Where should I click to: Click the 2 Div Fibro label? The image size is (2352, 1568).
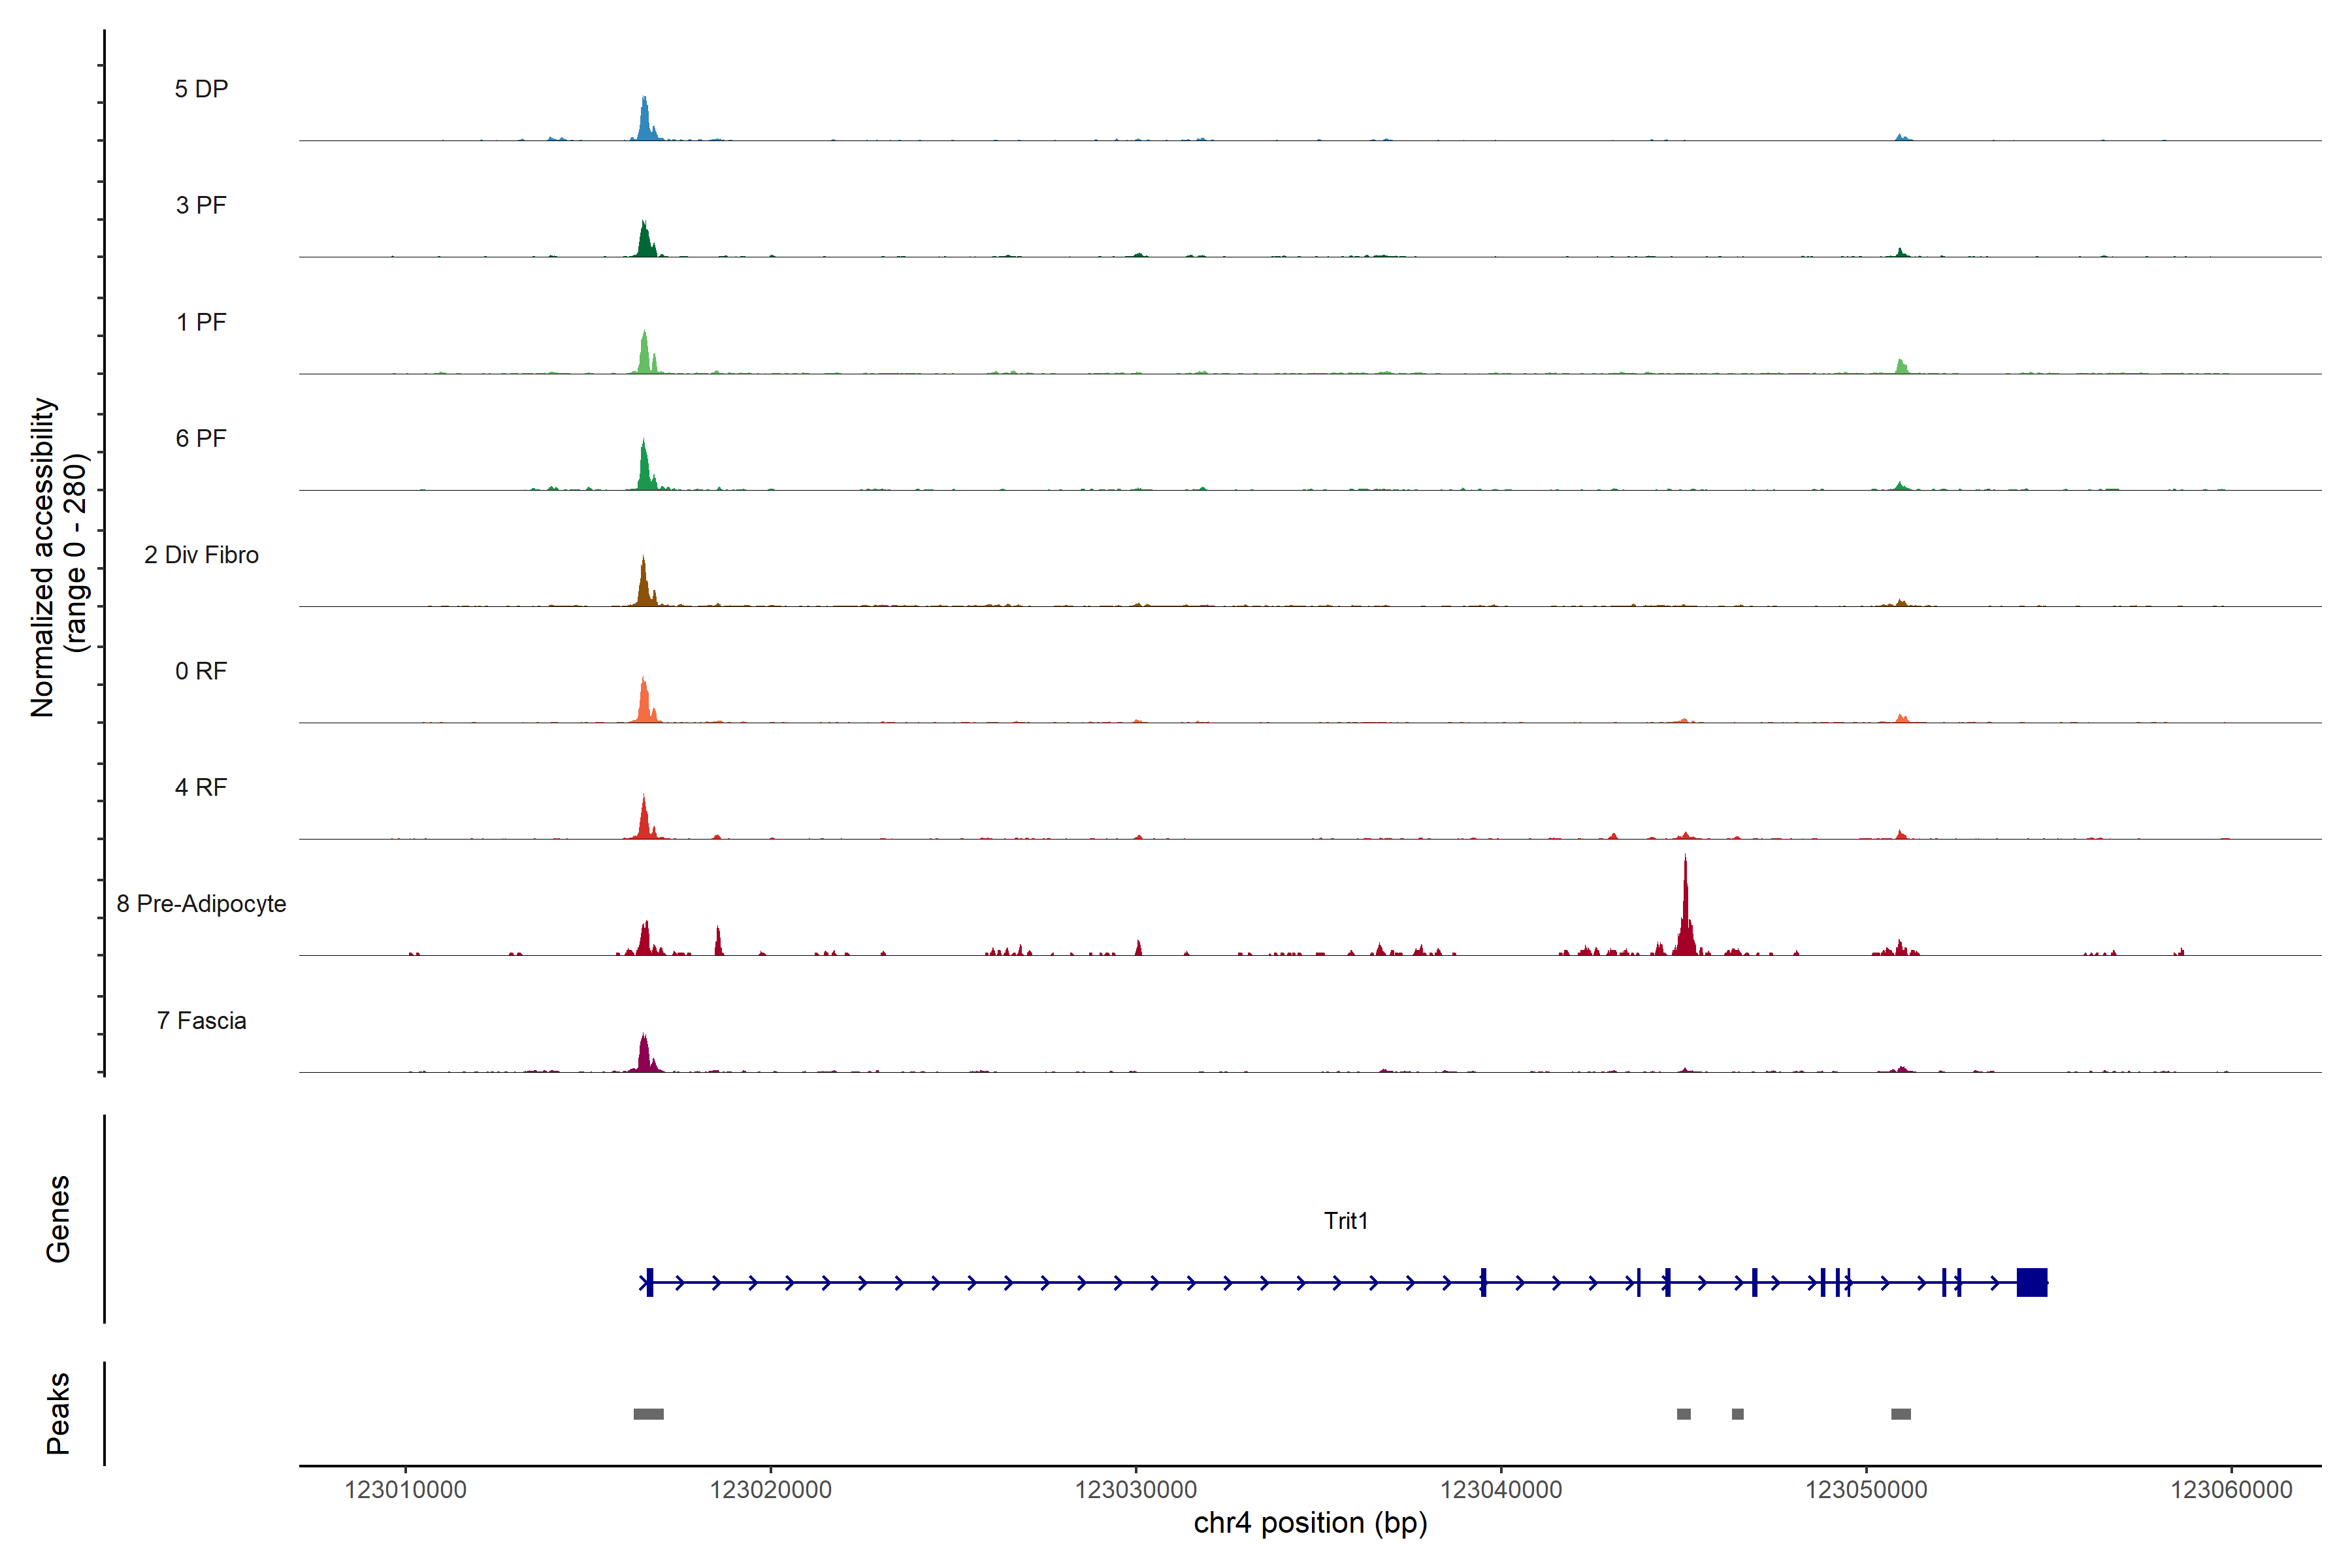point(201,555)
